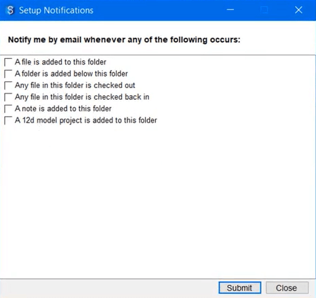
Task: Tick the note added to this folder checkbox
Action: 8,109
